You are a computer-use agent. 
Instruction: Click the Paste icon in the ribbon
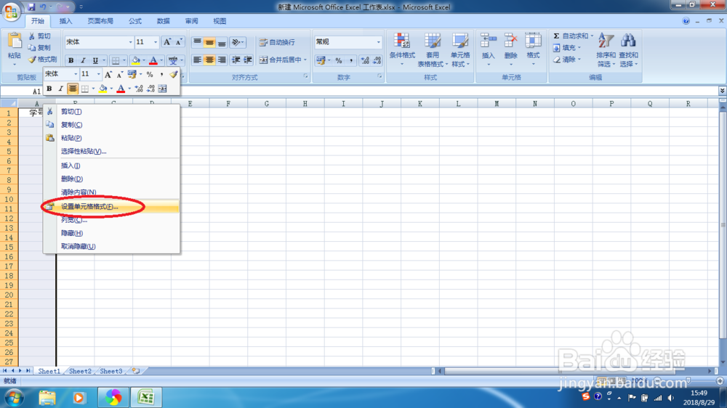(x=15, y=41)
